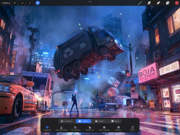Open the Layers panel
Viewport: 180px width, 135px height.
168,3
